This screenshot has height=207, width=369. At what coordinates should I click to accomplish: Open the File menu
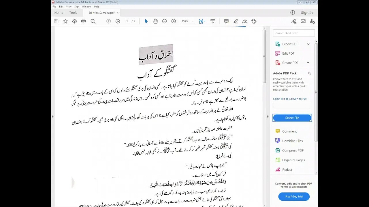click(x=54, y=7)
